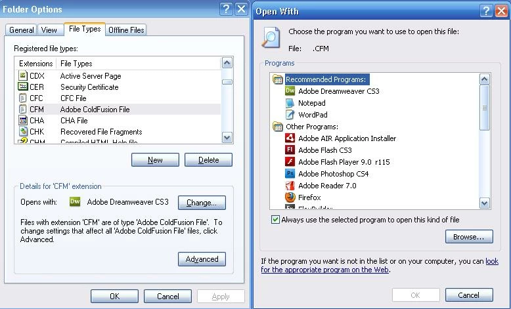Screen dimensions: 511x309
Task: Open the Offline Files tab
Action: pos(126,30)
